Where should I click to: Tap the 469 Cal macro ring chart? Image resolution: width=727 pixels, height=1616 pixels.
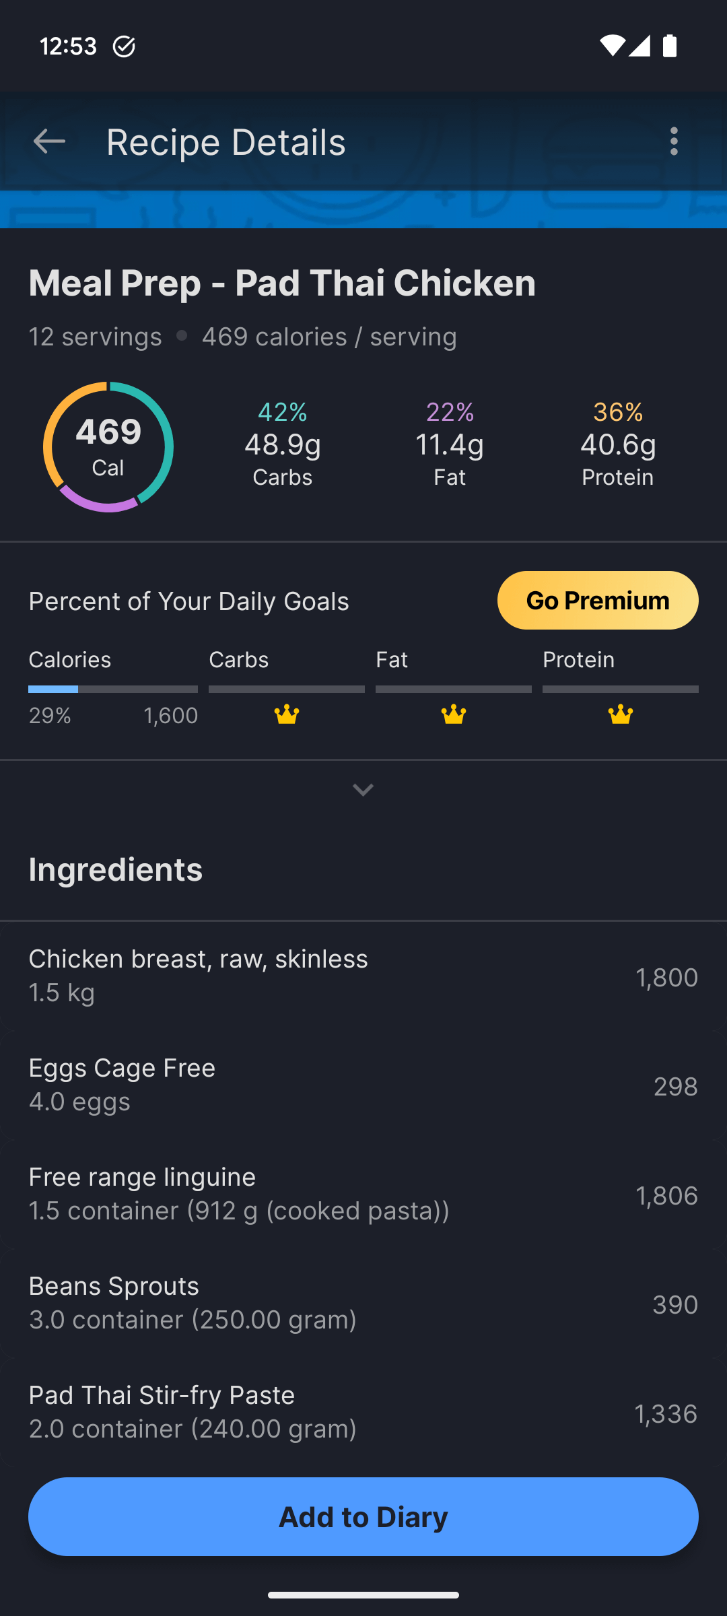(108, 447)
